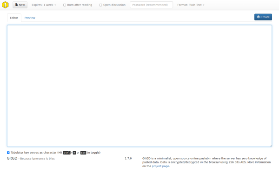Viewport: 279px width, 174px height.
Task: Click the textarea resize handle corner
Action: tap(271, 146)
